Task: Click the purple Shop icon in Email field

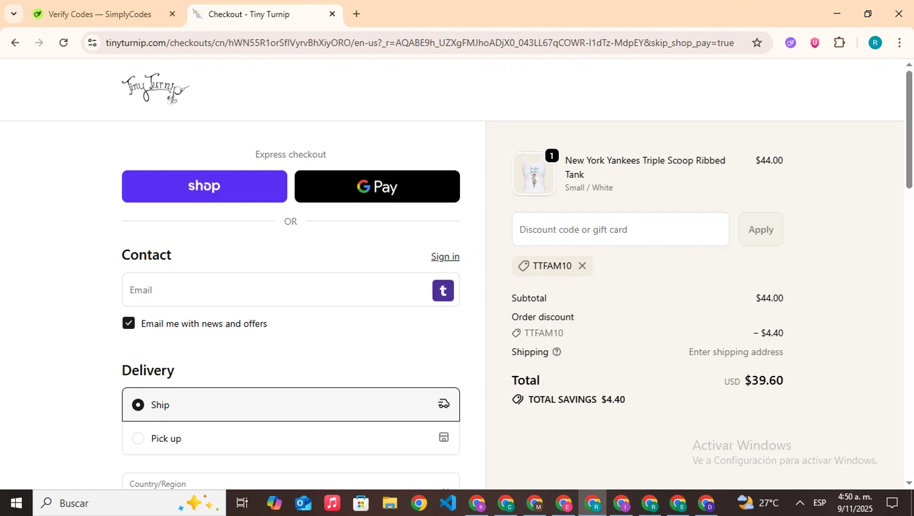Action: (x=443, y=291)
